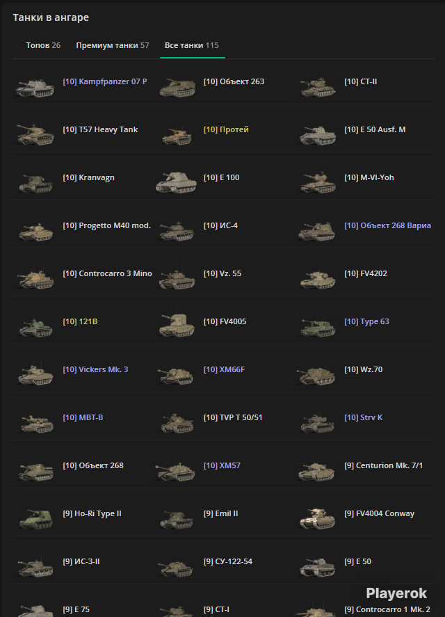Select the [10] Объект 268 label
Viewport: 445px width, 617px height.
[93, 465]
